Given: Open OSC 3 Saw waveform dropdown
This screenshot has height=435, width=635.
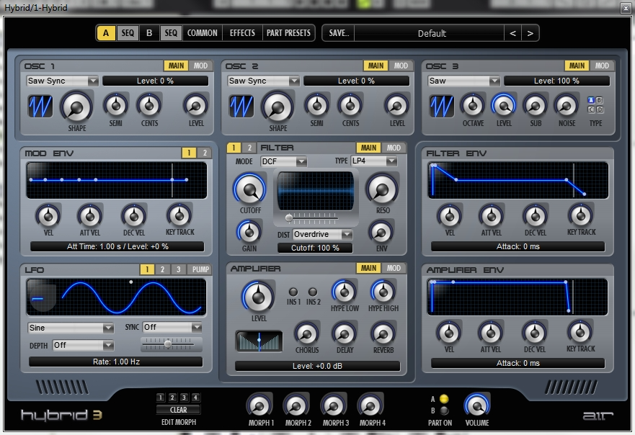Looking at the screenshot, I should click(x=463, y=81).
